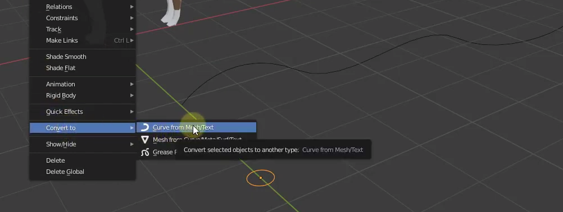
Task: Click the Grease Pencil conversion icon
Action: [x=145, y=152]
